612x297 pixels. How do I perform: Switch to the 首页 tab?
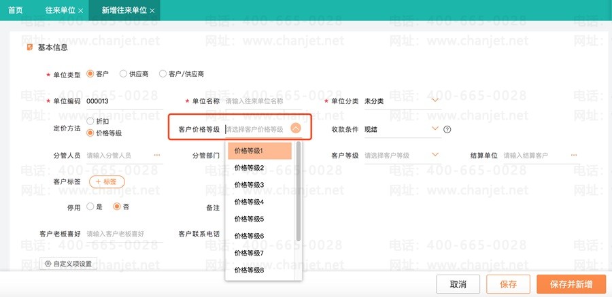16,10
